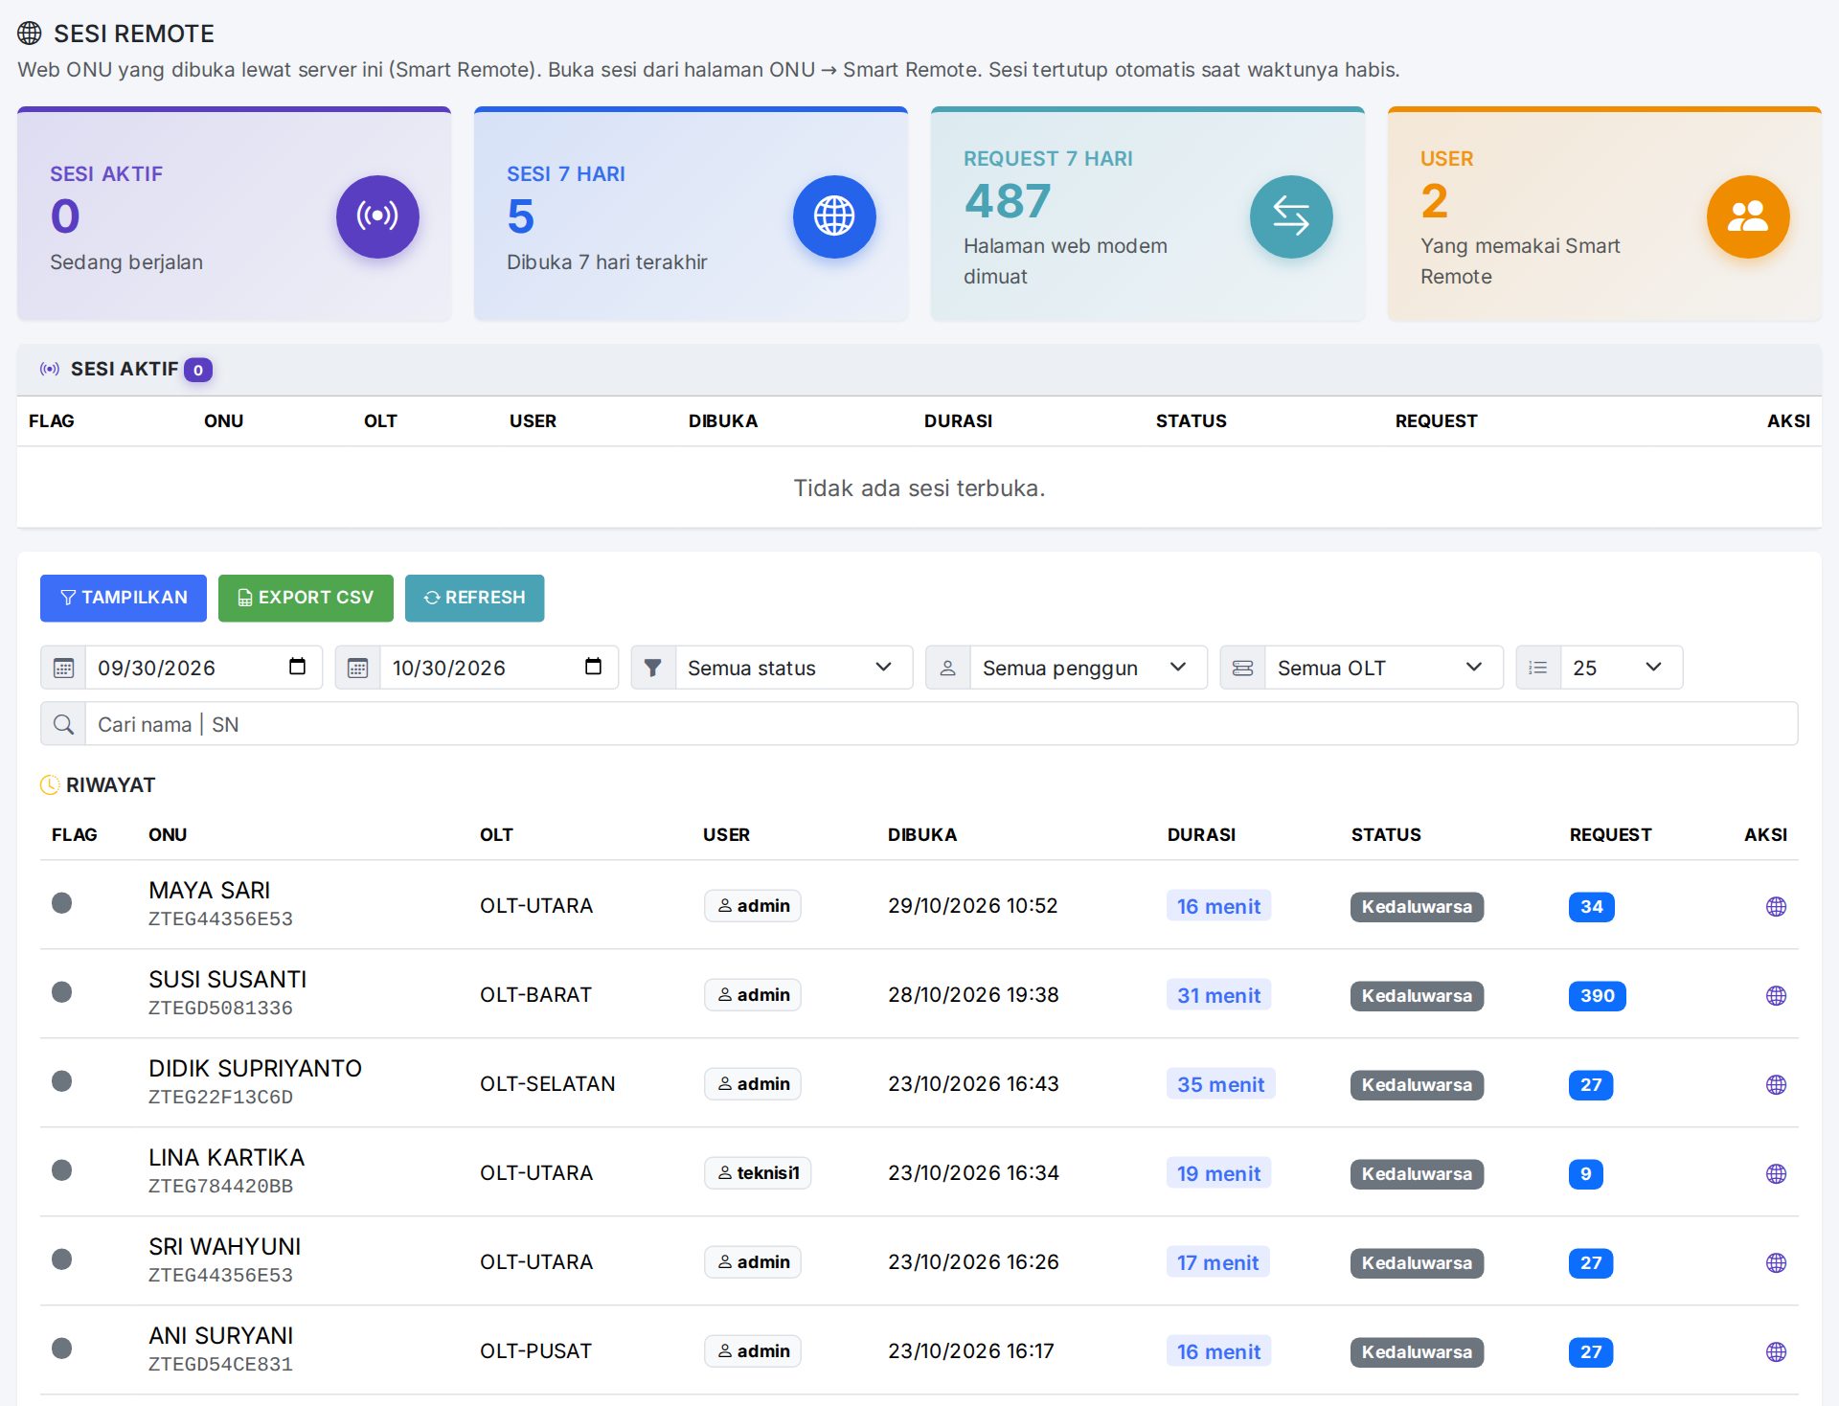
Task: Focus the Cari nama | SN search field
Action: point(942,724)
